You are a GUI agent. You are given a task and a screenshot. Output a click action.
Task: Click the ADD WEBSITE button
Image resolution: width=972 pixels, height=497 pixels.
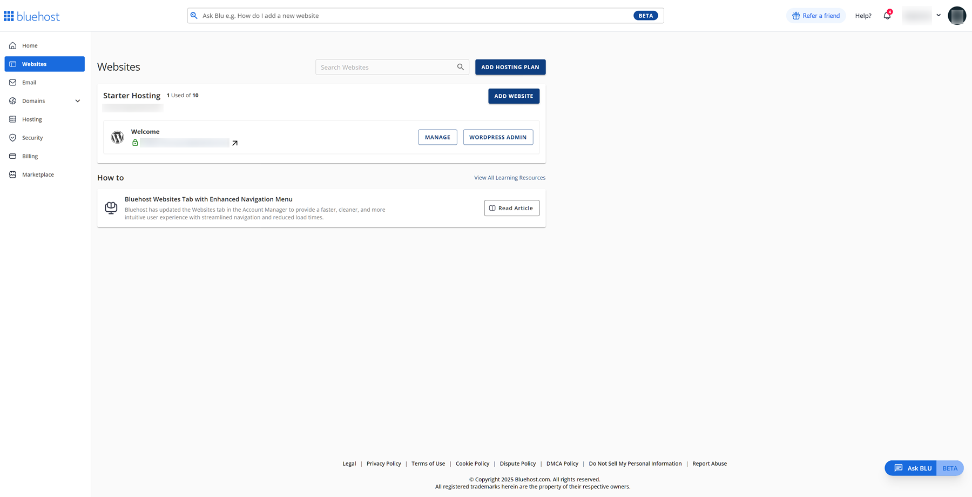tap(514, 96)
